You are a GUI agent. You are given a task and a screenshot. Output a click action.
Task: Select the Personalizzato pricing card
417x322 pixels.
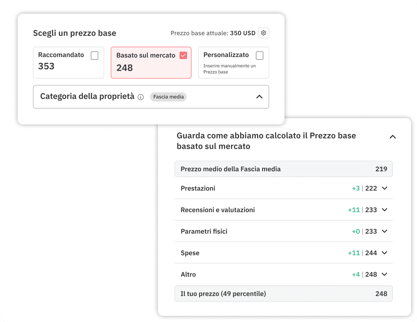(x=233, y=62)
